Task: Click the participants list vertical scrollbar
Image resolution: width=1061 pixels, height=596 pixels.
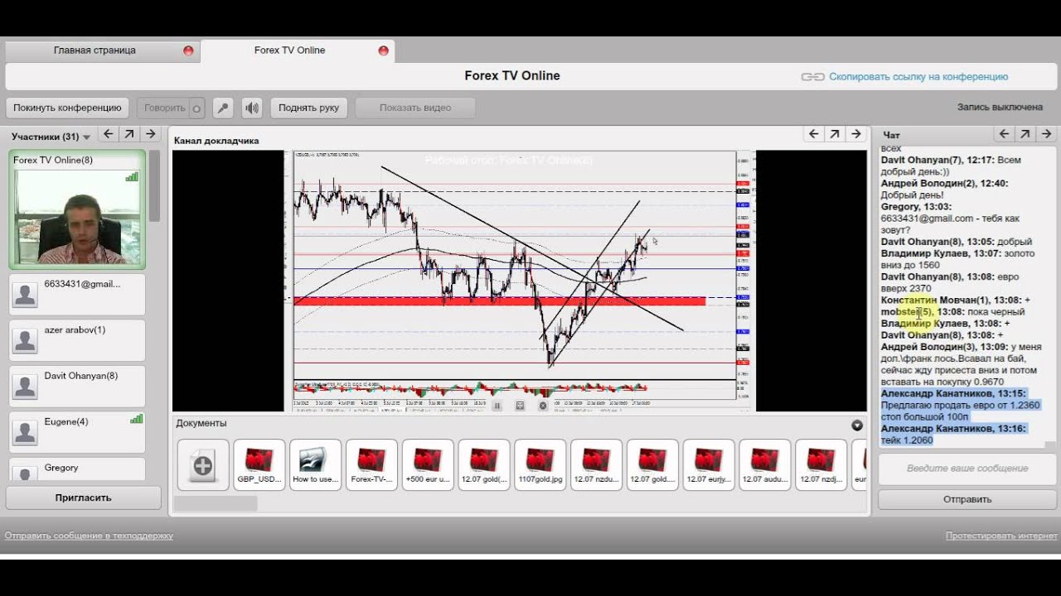Action: (154, 186)
